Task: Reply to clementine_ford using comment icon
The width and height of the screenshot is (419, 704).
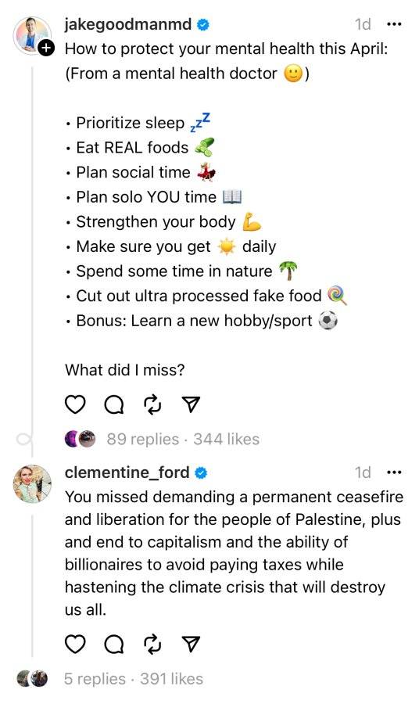Action: 114,644
